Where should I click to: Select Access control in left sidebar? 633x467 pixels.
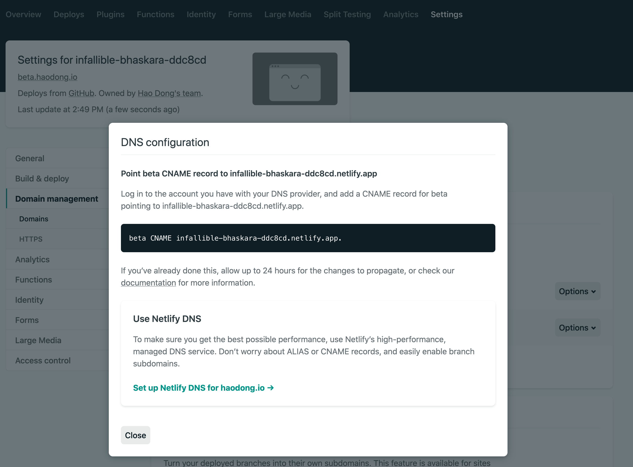click(43, 360)
